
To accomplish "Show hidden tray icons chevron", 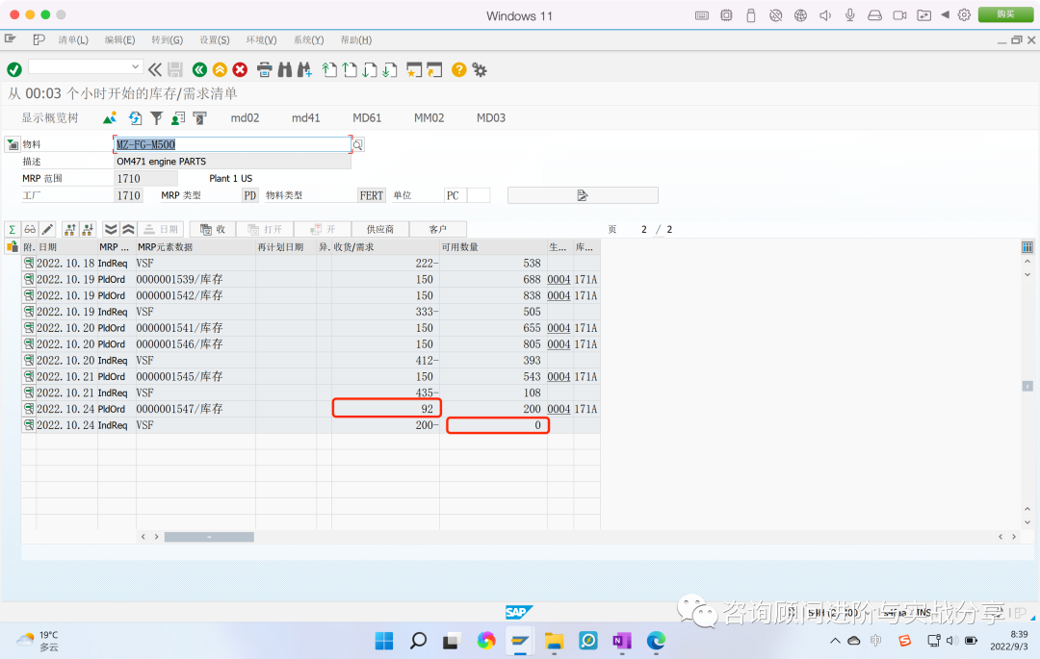I will (x=835, y=641).
